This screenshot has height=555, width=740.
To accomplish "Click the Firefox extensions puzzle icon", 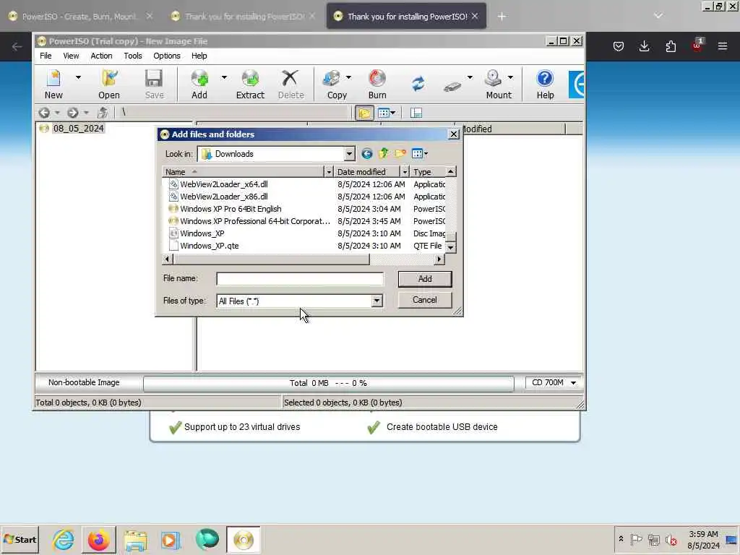I will coord(671,46).
